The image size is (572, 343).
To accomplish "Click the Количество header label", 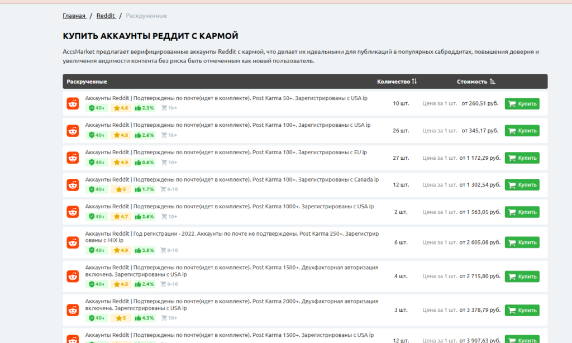I will (394, 82).
